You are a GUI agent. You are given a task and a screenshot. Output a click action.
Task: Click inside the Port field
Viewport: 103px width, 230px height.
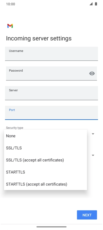(51, 113)
